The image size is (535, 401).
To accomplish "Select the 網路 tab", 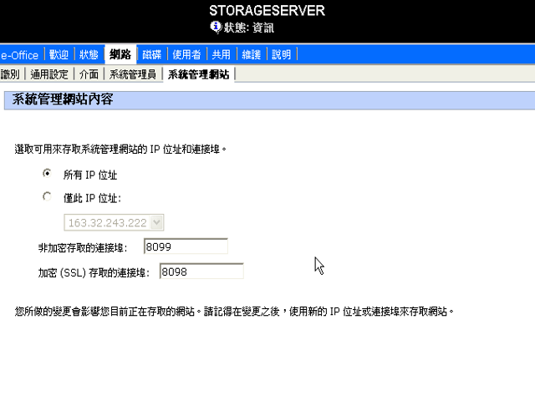I will [x=120, y=54].
